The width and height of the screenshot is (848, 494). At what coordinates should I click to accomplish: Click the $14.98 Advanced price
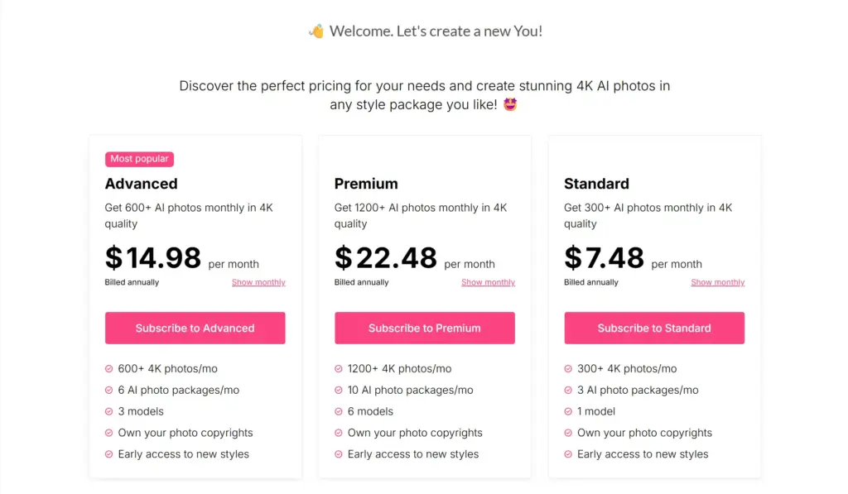click(153, 258)
